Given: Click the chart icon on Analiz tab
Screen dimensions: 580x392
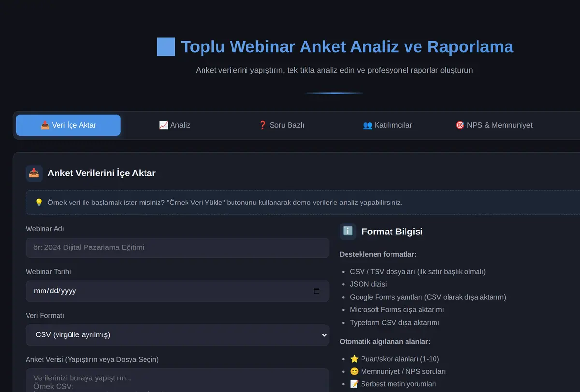Looking at the screenshot, I should [163, 125].
